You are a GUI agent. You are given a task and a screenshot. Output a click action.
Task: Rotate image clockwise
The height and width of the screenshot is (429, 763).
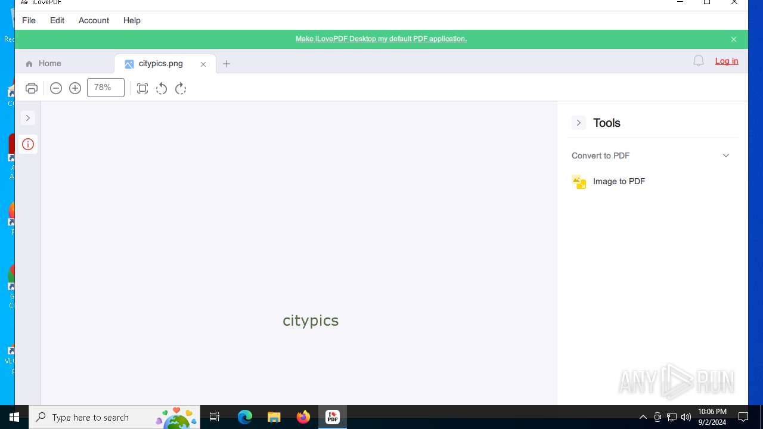point(181,88)
